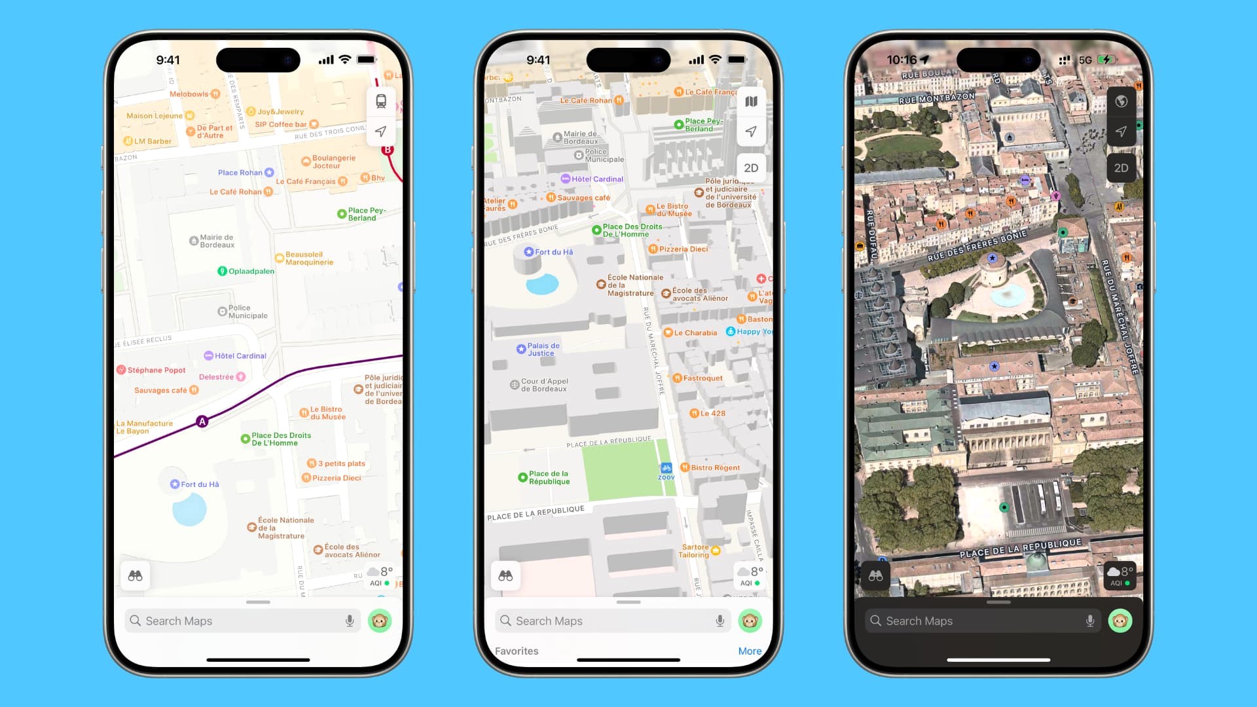Screen dimensions: 1257x707
Task: Toggle 2D map view on right phone
Action: (1121, 168)
